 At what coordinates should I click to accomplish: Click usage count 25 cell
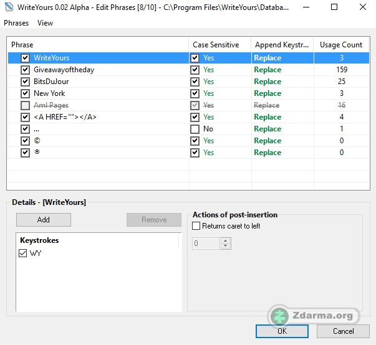(x=342, y=82)
